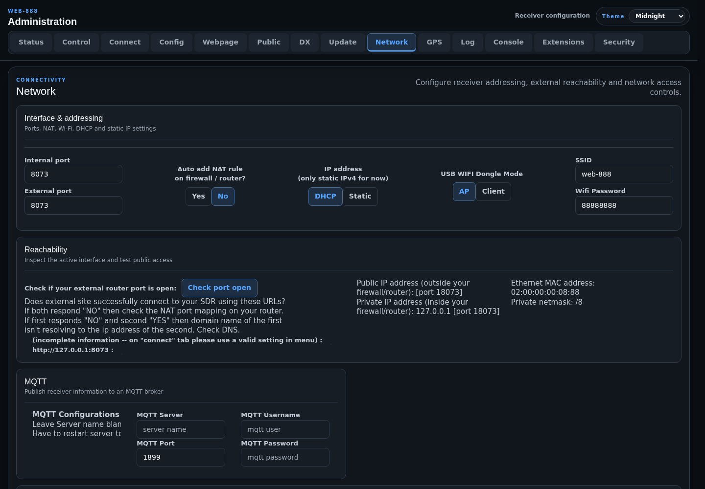Screen dimensions: 705x489
Task: Click the 'Interface & addressing' heading
Action: (64, 118)
